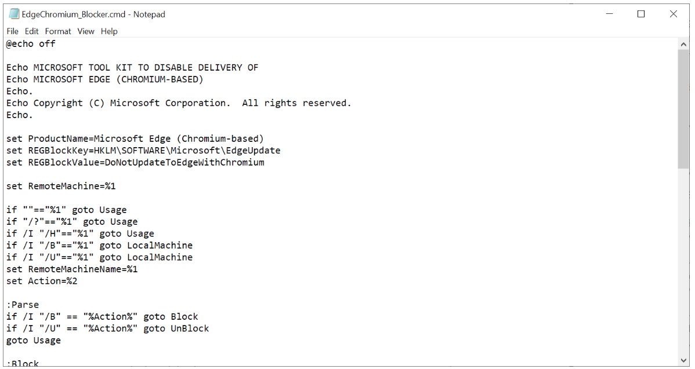Click the Notepad icon in title bar
This screenshot has height=369, width=695.
click(x=14, y=14)
